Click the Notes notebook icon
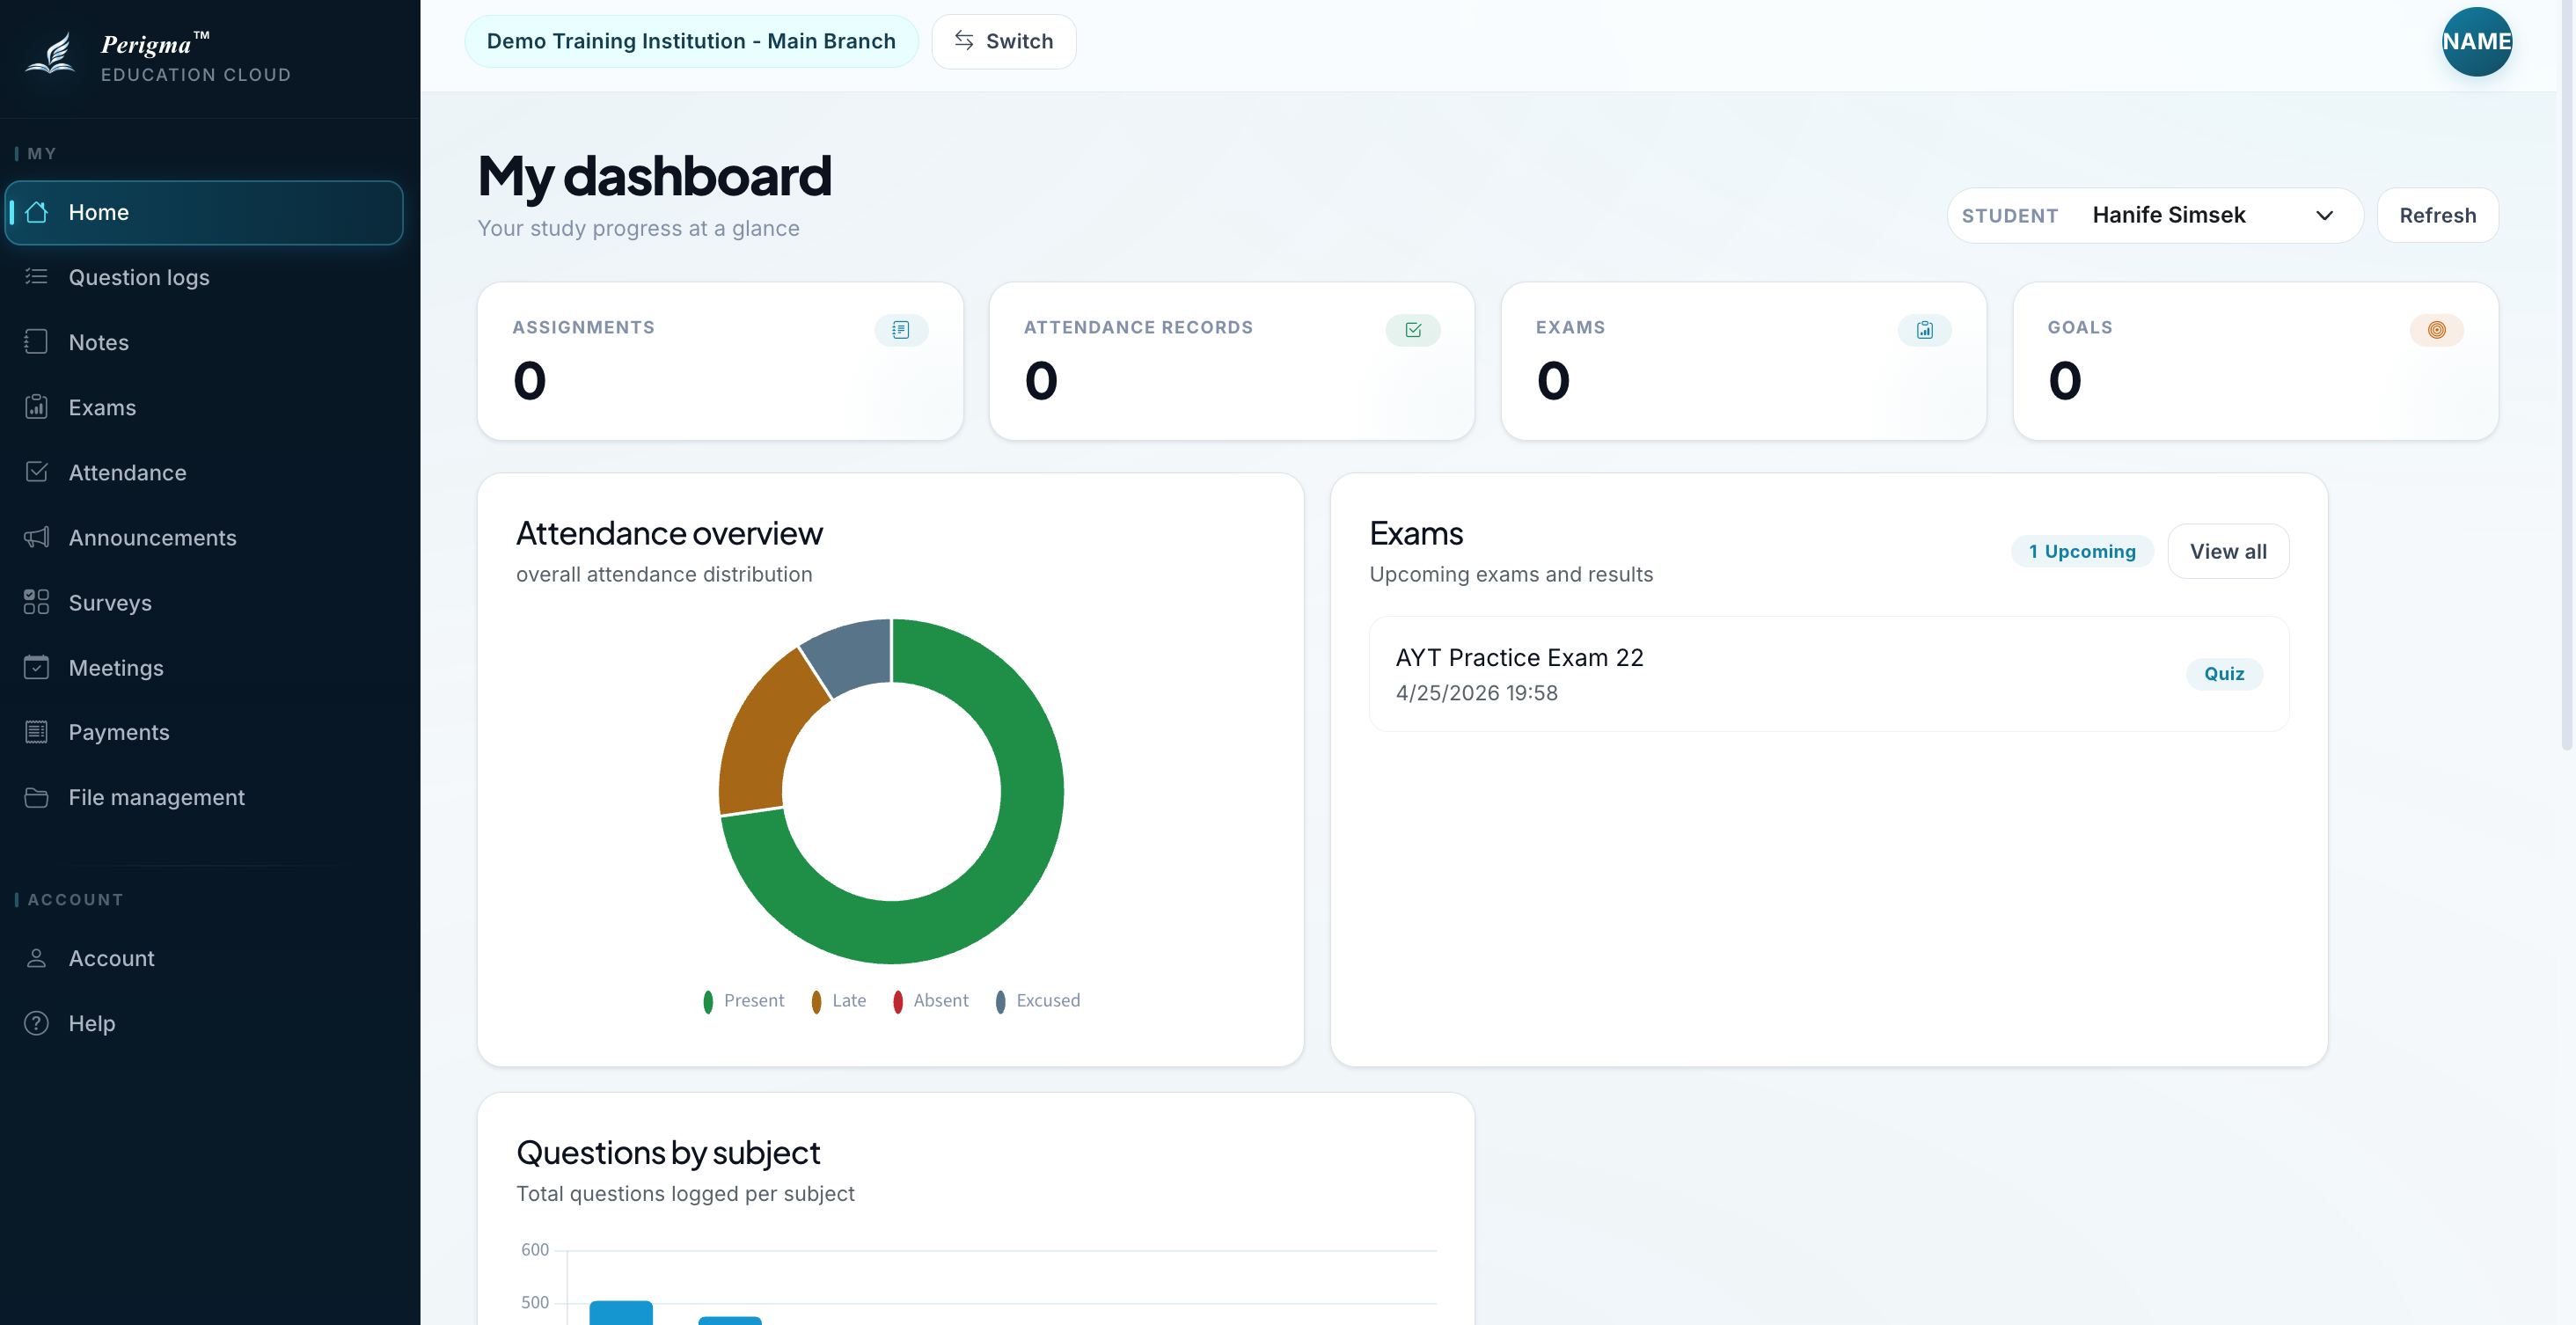The image size is (2576, 1325). tap(36, 342)
